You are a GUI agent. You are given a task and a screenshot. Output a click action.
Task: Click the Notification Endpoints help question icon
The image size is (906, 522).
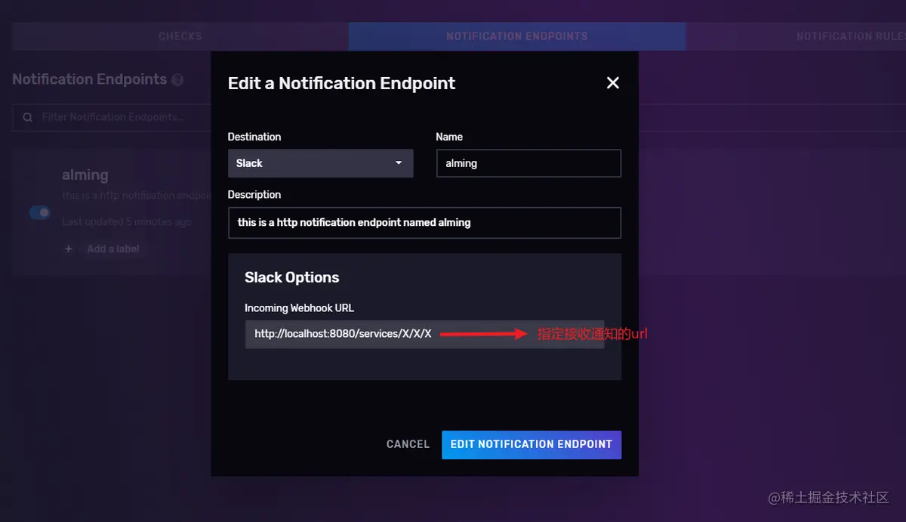[x=177, y=80]
